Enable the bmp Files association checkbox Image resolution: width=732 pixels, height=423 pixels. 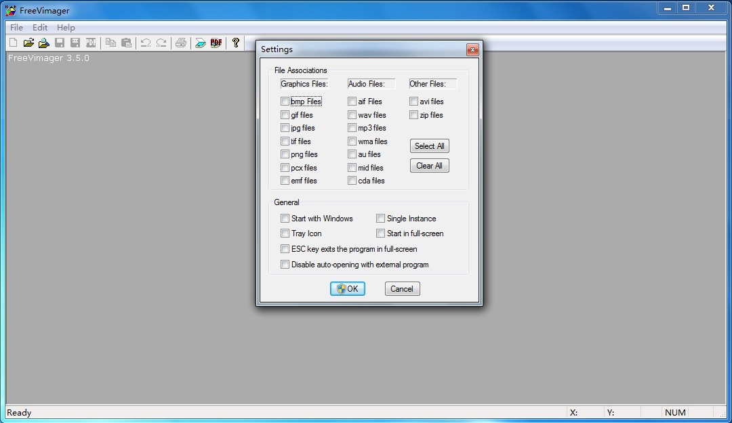(285, 102)
